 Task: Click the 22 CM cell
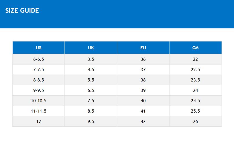point(196,59)
